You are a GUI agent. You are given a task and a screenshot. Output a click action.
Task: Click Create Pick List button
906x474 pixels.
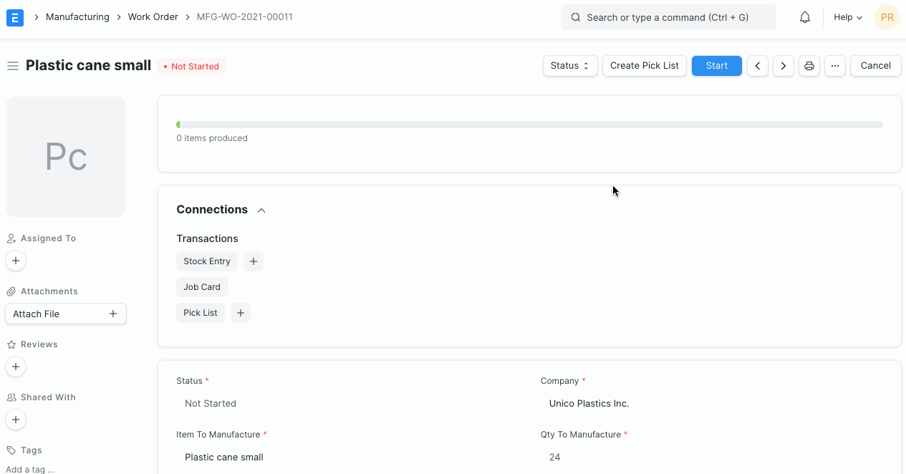[645, 66]
